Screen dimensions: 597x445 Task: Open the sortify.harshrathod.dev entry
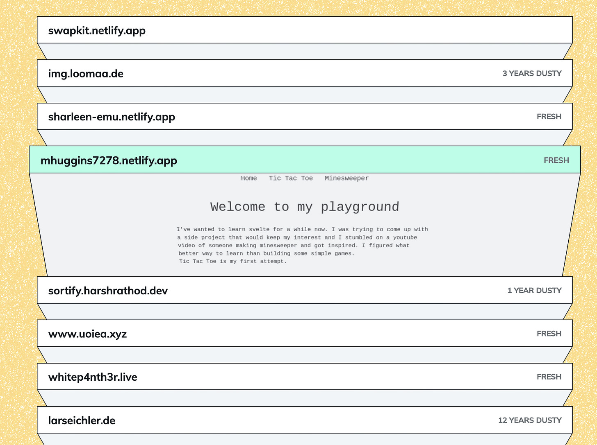(305, 290)
